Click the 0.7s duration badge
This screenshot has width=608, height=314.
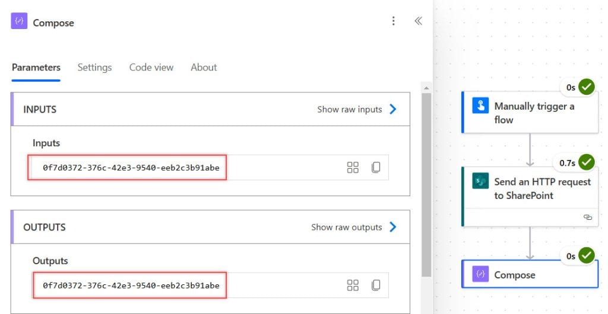567,163
